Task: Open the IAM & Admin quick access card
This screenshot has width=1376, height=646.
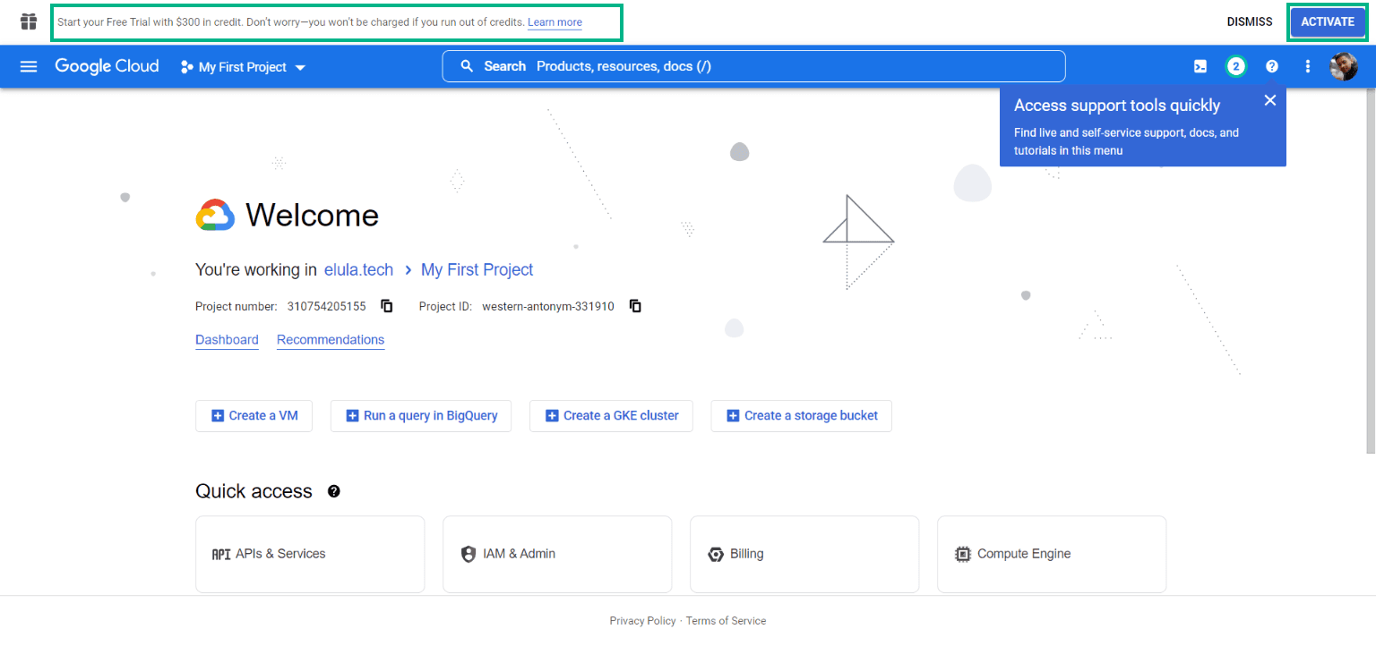Action: 557,554
